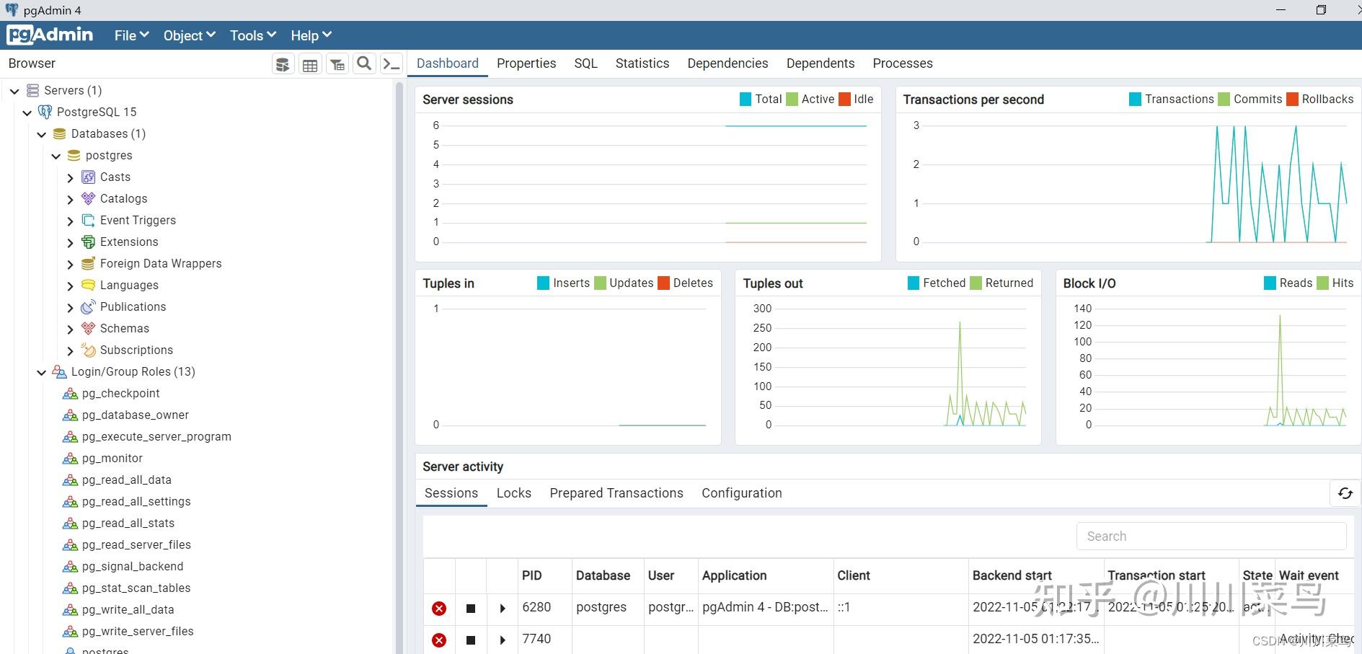Toggle the Deletes legend swatch

pyautogui.click(x=664, y=283)
